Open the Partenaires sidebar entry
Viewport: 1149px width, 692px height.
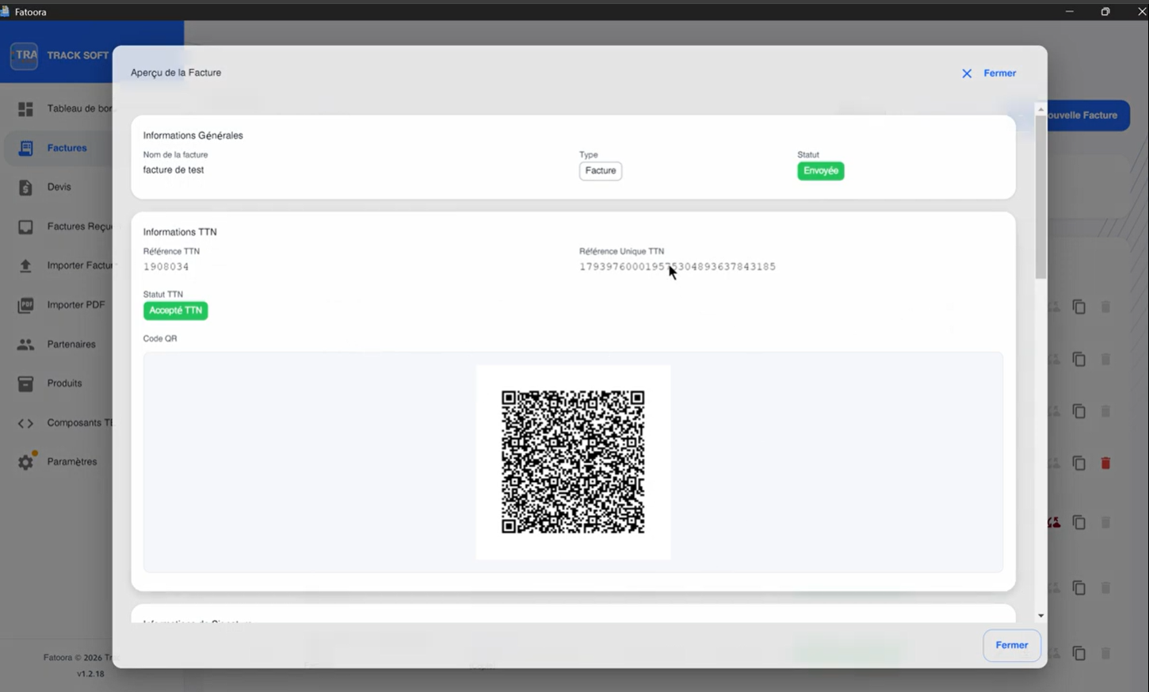(x=71, y=344)
